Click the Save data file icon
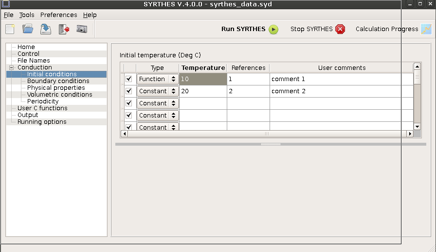Image resolution: width=436 pixels, height=252 pixels. [46, 29]
